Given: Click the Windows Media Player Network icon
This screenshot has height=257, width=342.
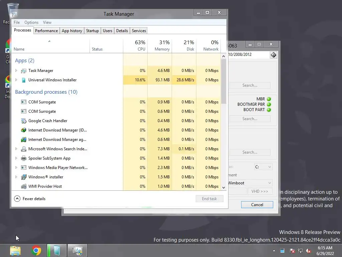Looking at the screenshot, I should tap(24, 168).
